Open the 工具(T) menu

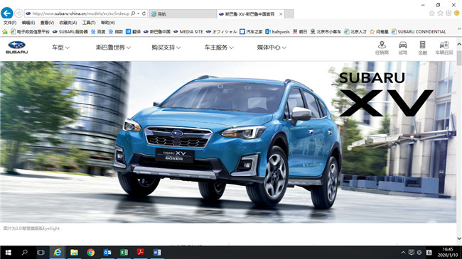click(89, 23)
